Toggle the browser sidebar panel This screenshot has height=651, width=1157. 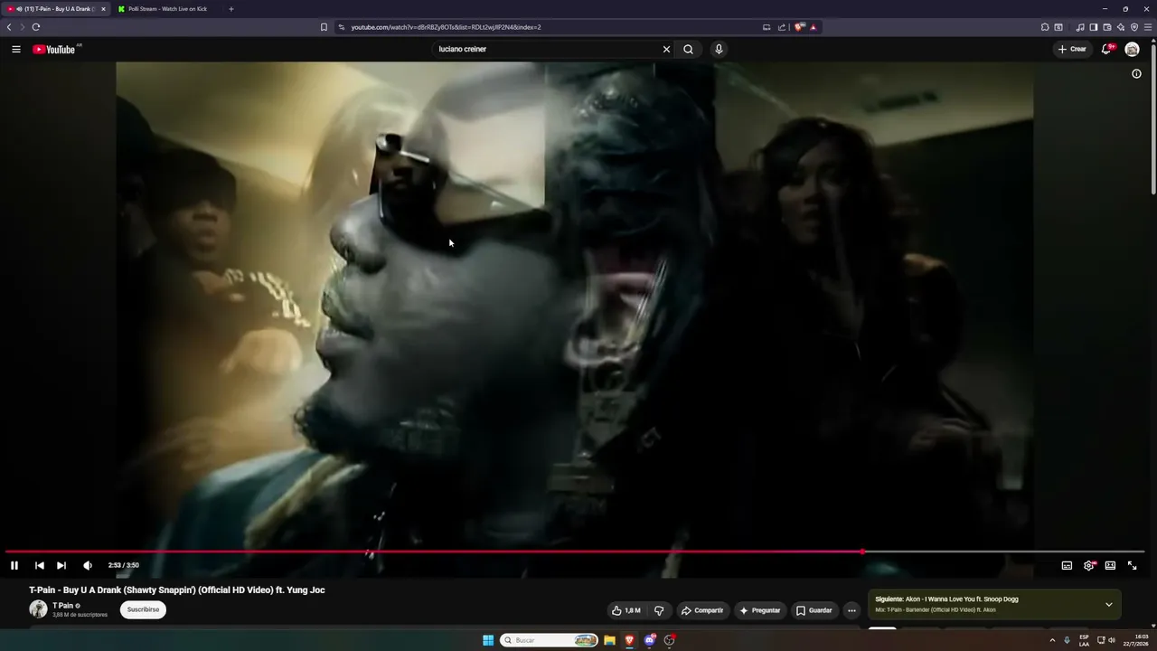pos(1094,27)
